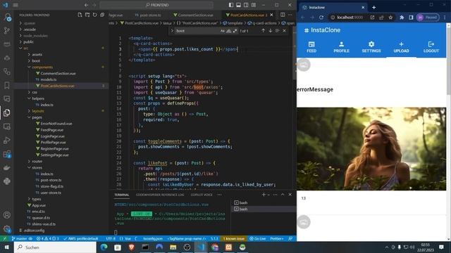This screenshot has width=451, height=253.
Task: Split the editor to the right
Action: (x=283, y=15)
